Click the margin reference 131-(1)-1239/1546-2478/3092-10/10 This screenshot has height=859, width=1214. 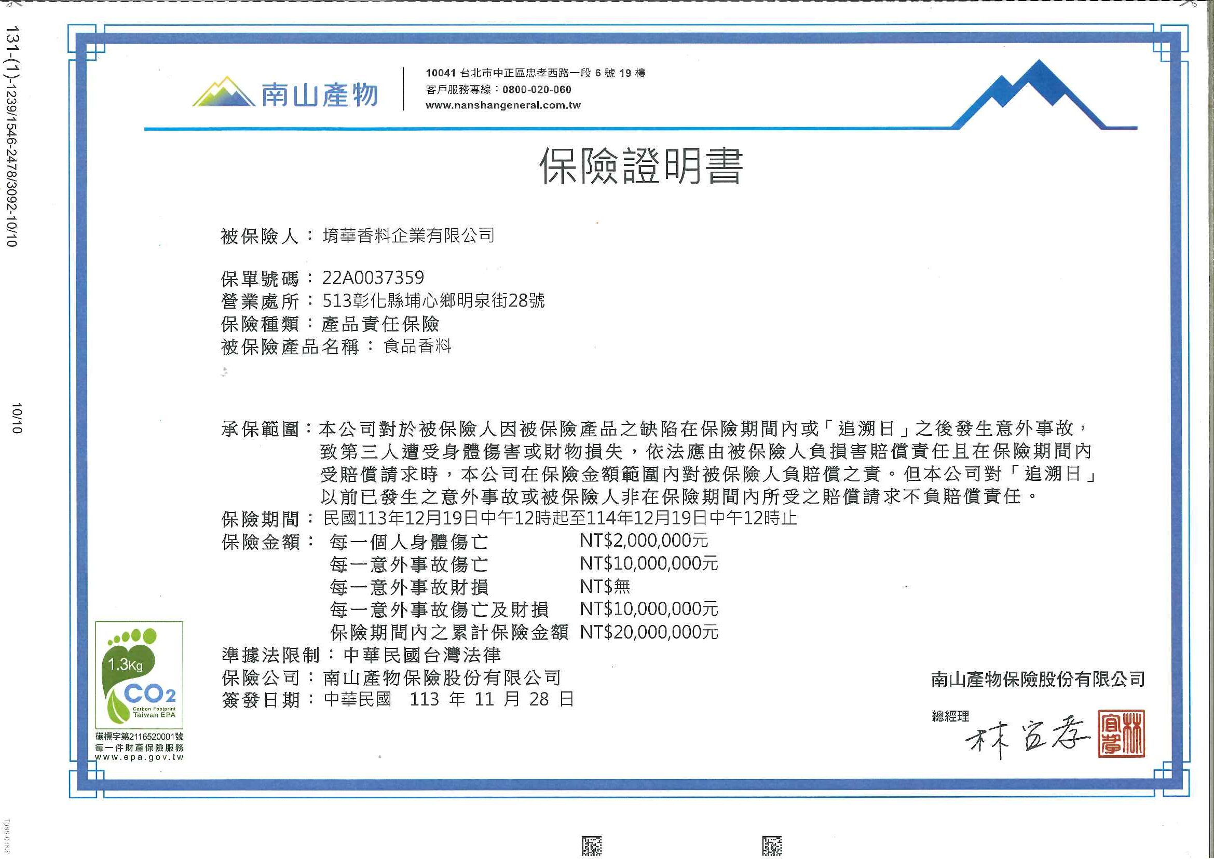[12, 136]
